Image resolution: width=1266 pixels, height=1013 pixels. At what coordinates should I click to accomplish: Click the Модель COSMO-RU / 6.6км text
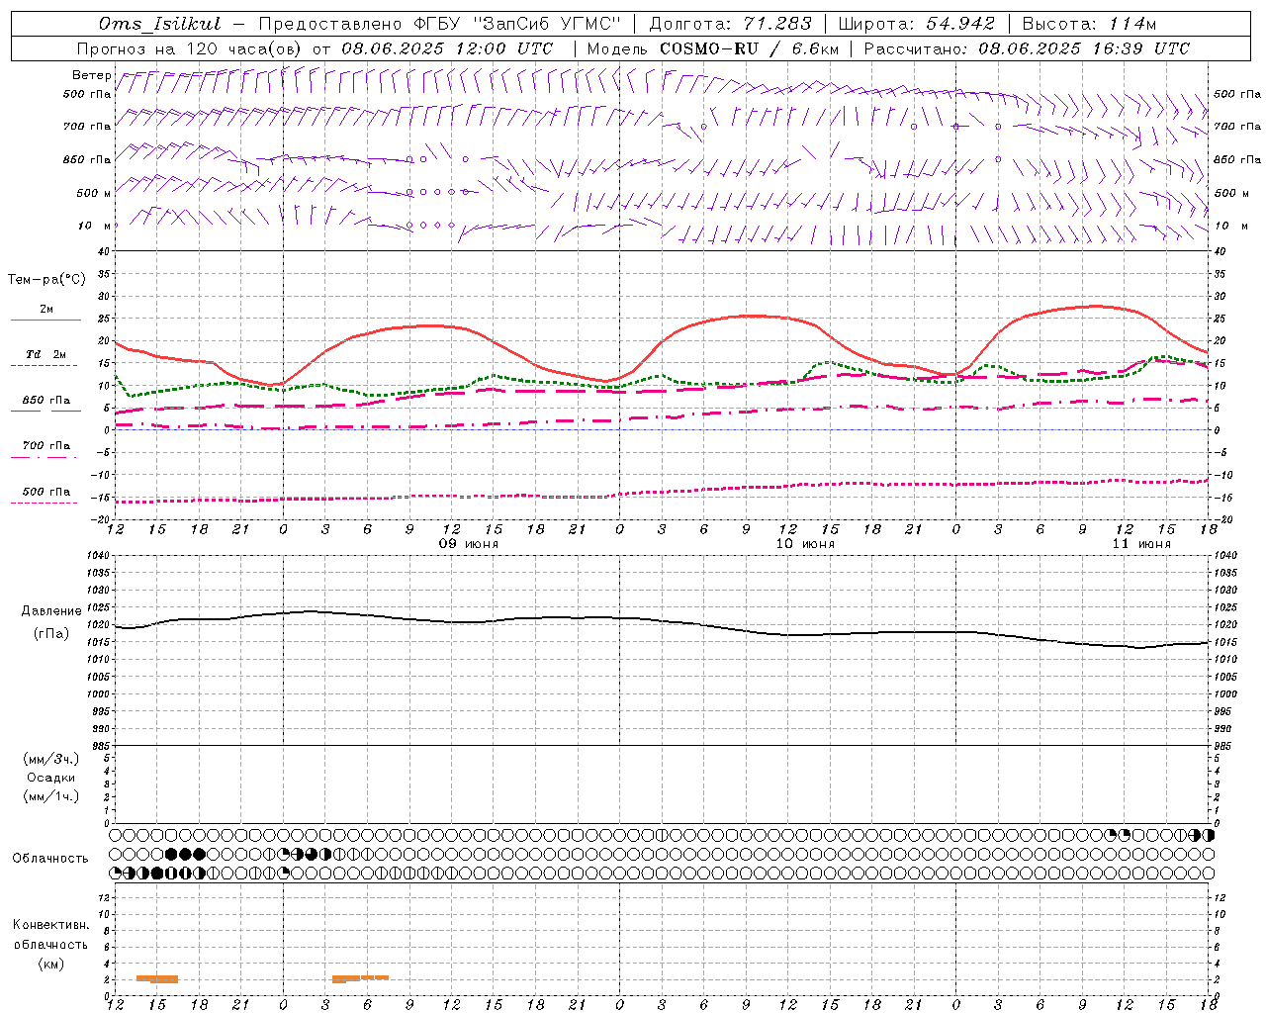click(712, 48)
